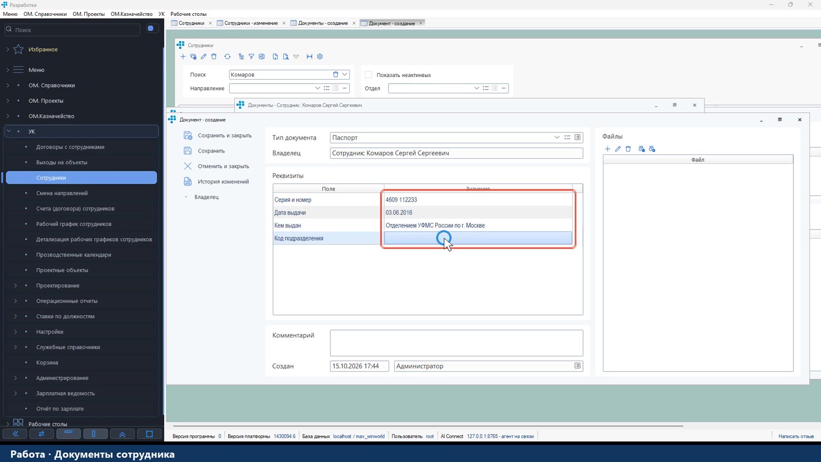
Task: Click the Сохранить button
Action: (205, 151)
